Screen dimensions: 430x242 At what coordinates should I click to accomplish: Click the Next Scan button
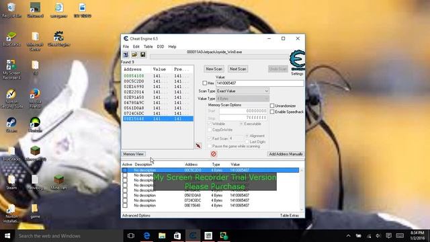tap(238, 69)
